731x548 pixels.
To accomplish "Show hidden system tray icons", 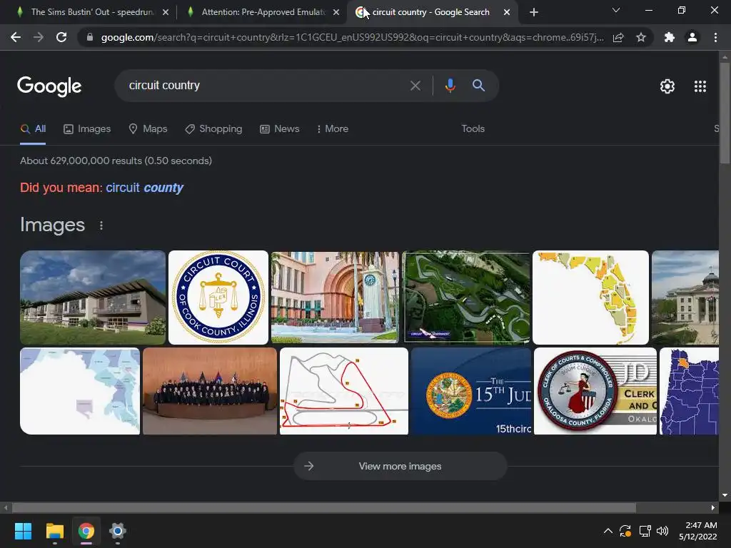I will pyautogui.click(x=608, y=531).
